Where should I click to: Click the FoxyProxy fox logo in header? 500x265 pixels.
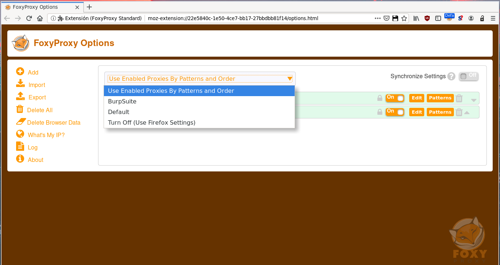(20, 43)
